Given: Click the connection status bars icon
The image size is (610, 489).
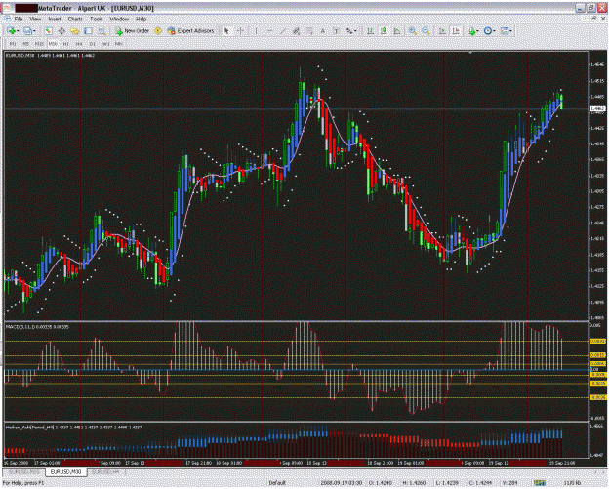Looking at the screenshot, I should (x=540, y=483).
